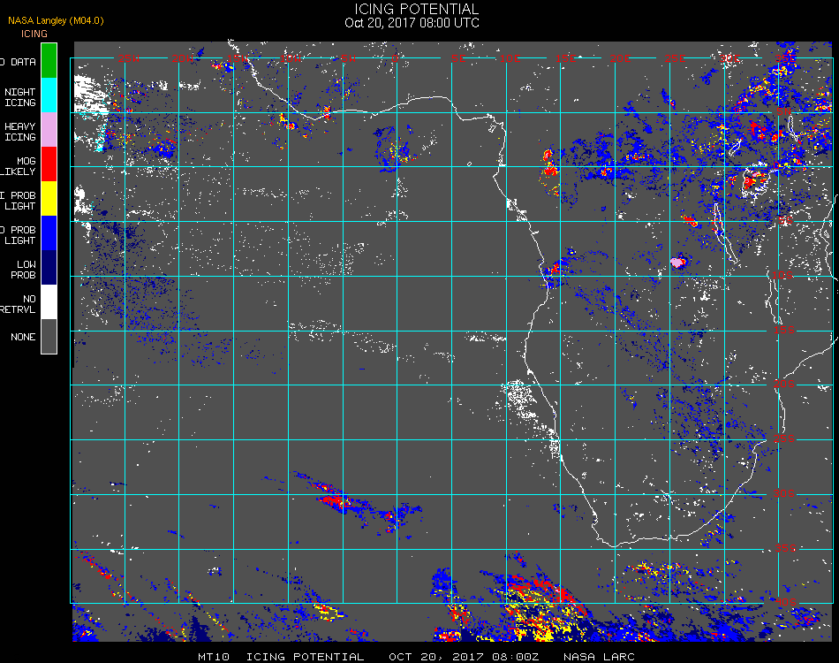The image size is (839, 663).
Task: Click the 'MOG LIKELY' legend label
Action: click(x=19, y=166)
